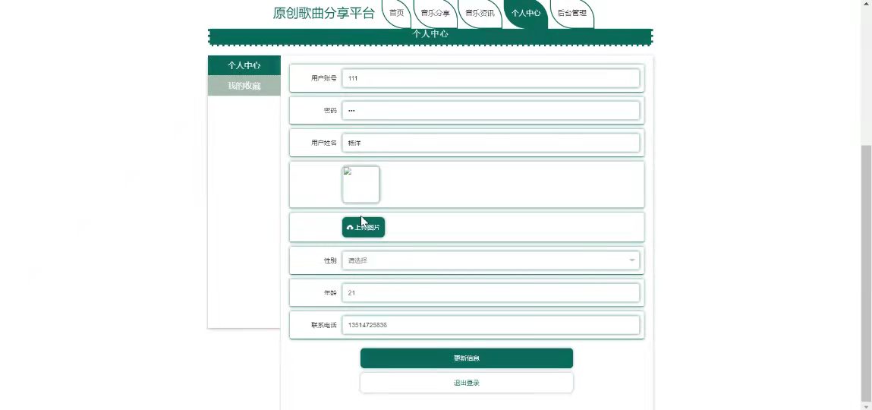Click the 上传图片 upload button
Viewport: 872px width, 410px height.
pyautogui.click(x=364, y=227)
